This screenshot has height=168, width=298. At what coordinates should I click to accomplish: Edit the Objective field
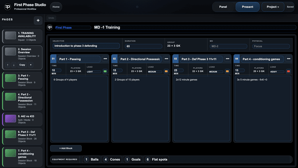click(x=86, y=46)
